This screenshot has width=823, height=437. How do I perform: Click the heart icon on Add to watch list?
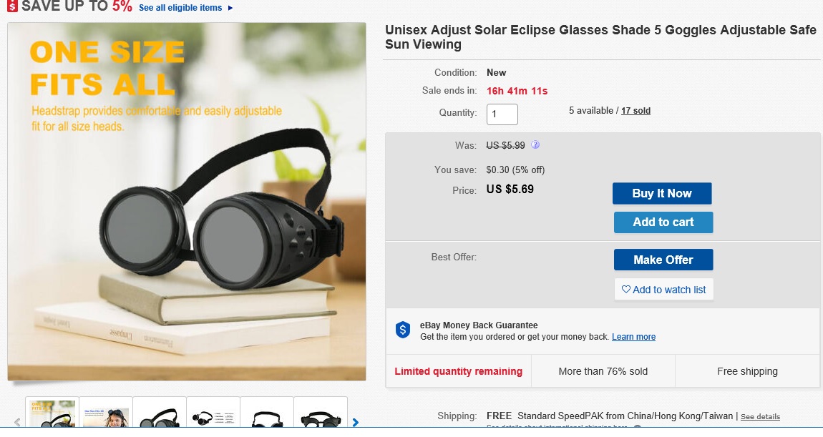pyautogui.click(x=625, y=290)
